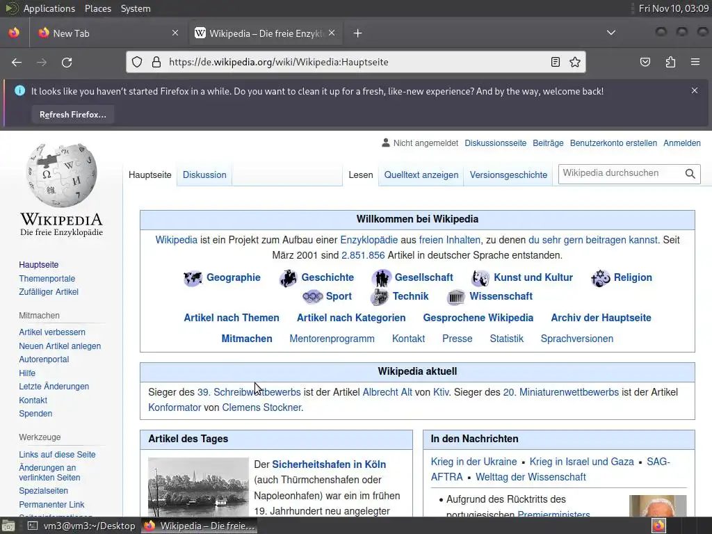Open the Sicherheitshafen in Köln article link
The width and height of the screenshot is (712, 534).
(329, 464)
